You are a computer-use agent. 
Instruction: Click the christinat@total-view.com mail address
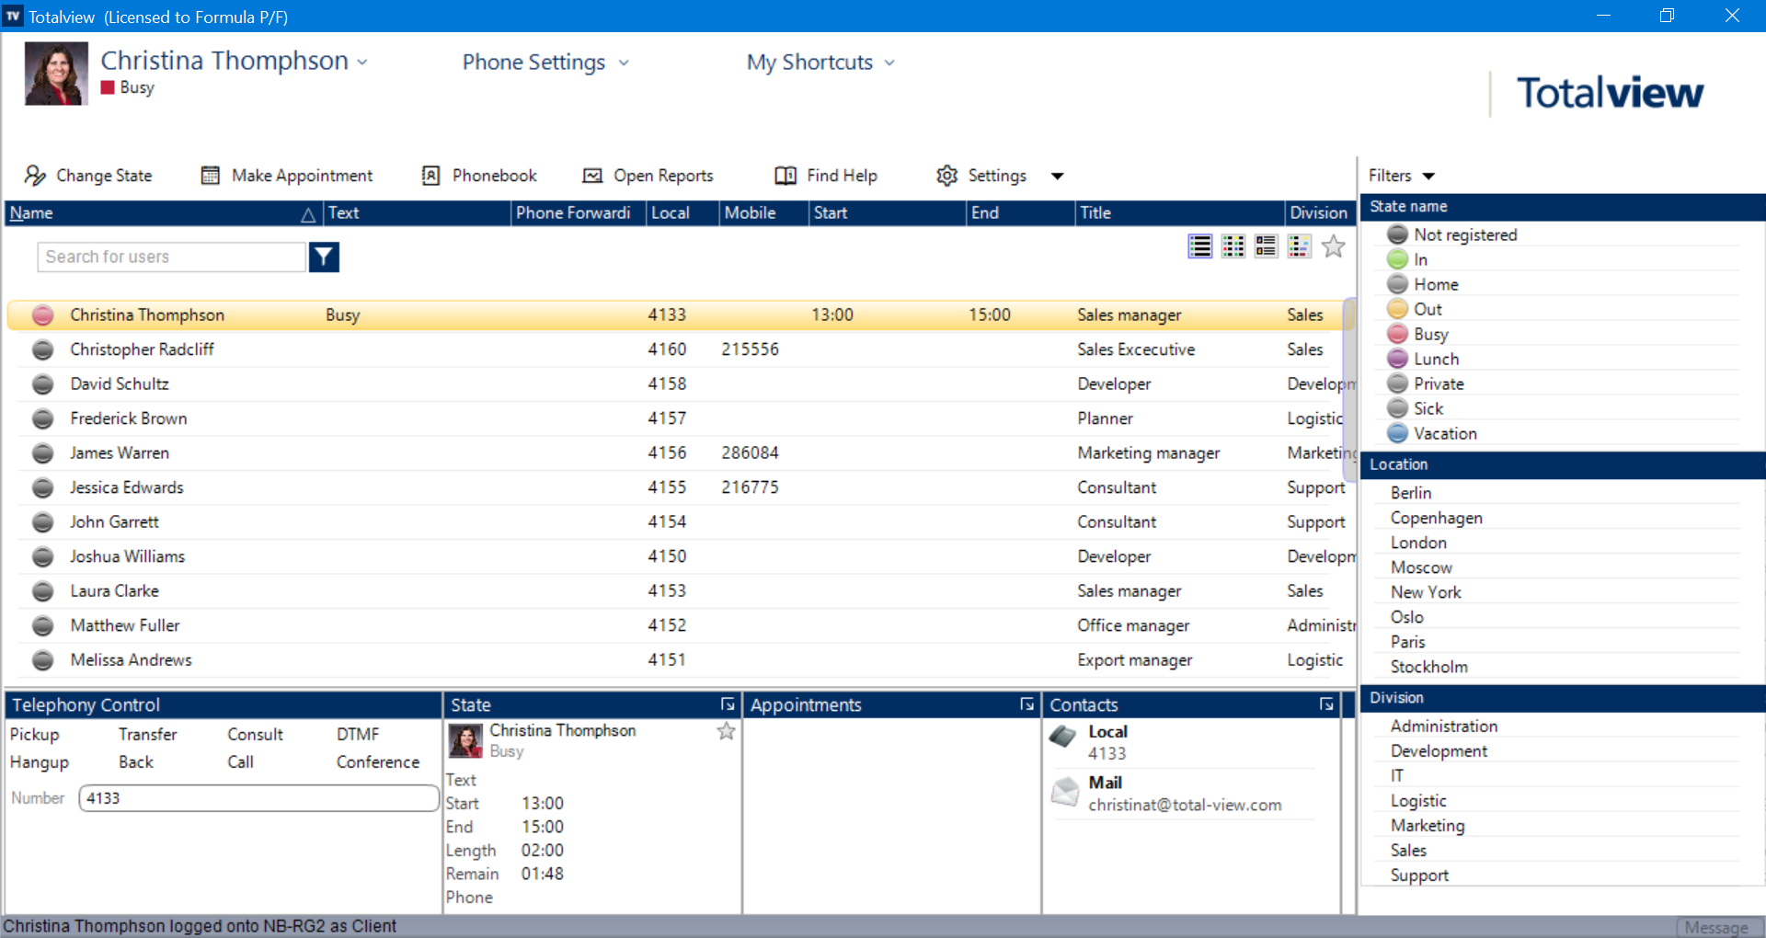pyautogui.click(x=1185, y=806)
